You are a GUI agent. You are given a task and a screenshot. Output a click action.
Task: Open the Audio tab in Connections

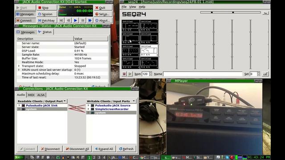point(21,95)
